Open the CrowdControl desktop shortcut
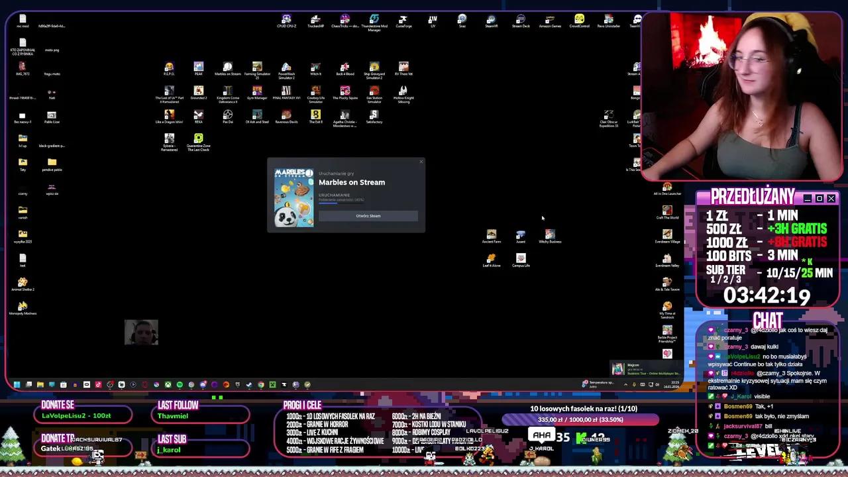 (x=579, y=21)
